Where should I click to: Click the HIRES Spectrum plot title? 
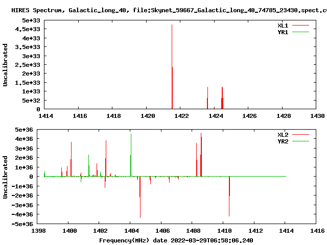(169, 10)
